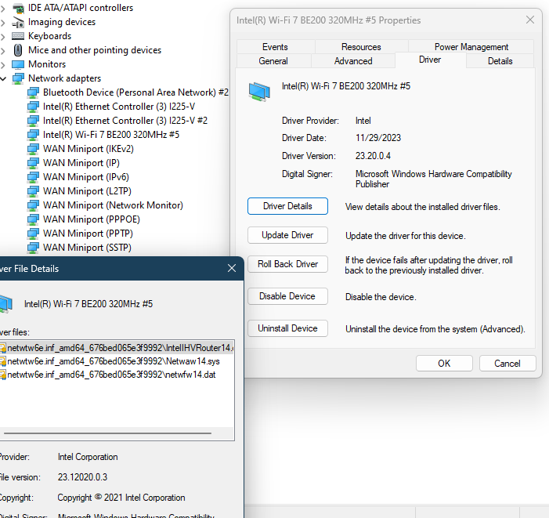Viewport: 549px width, 518px height.
Task: Switch to the Events tab
Action: click(x=275, y=47)
